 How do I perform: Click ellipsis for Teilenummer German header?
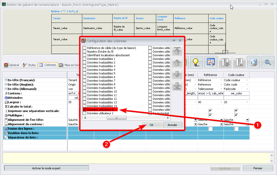[x=221, y=89]
